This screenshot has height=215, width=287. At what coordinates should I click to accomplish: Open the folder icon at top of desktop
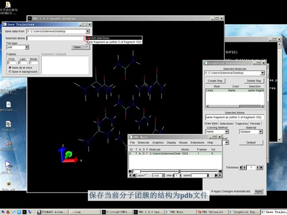pos(8,7)
